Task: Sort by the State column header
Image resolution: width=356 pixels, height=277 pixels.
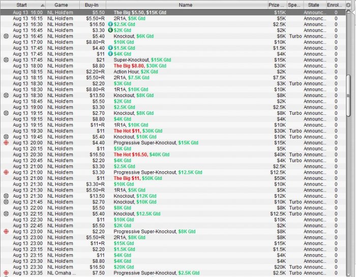Action: click(x=314, y=5)
